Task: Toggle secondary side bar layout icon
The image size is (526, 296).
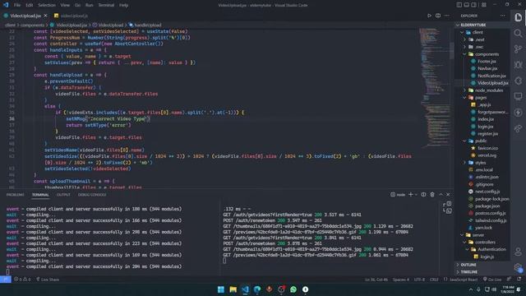Action: point(473,5)
